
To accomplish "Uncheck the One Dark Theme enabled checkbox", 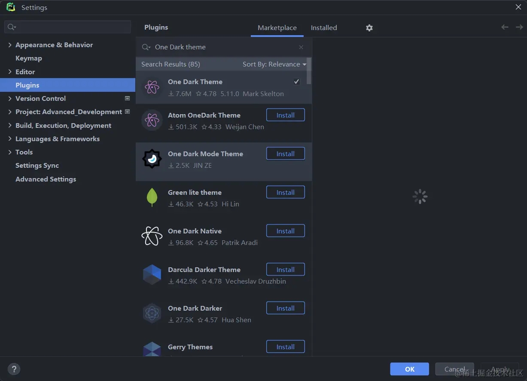I will point(296,81).
